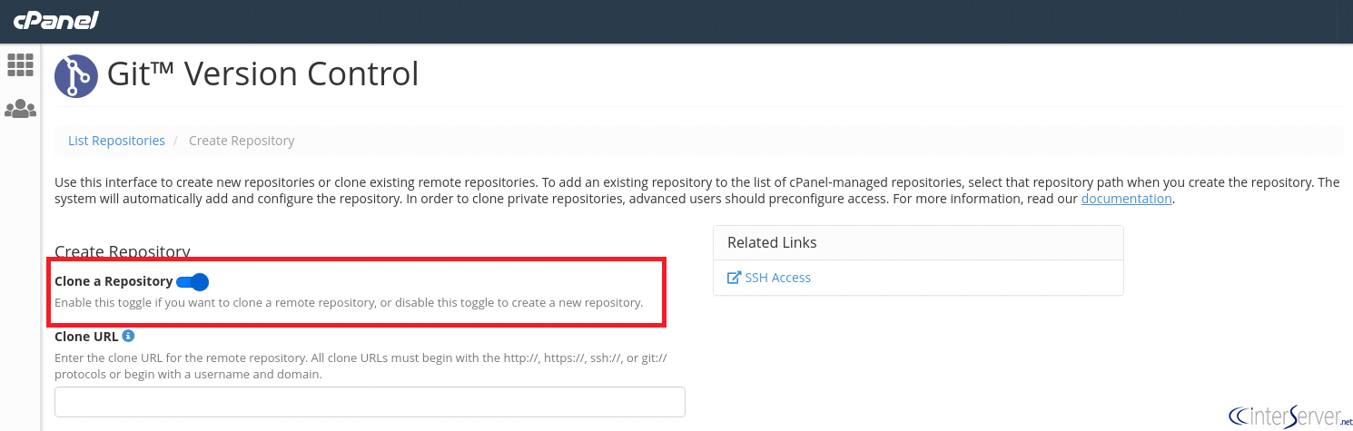
Task: Click the Git™ Version Control page title
Action: [263, 73]
